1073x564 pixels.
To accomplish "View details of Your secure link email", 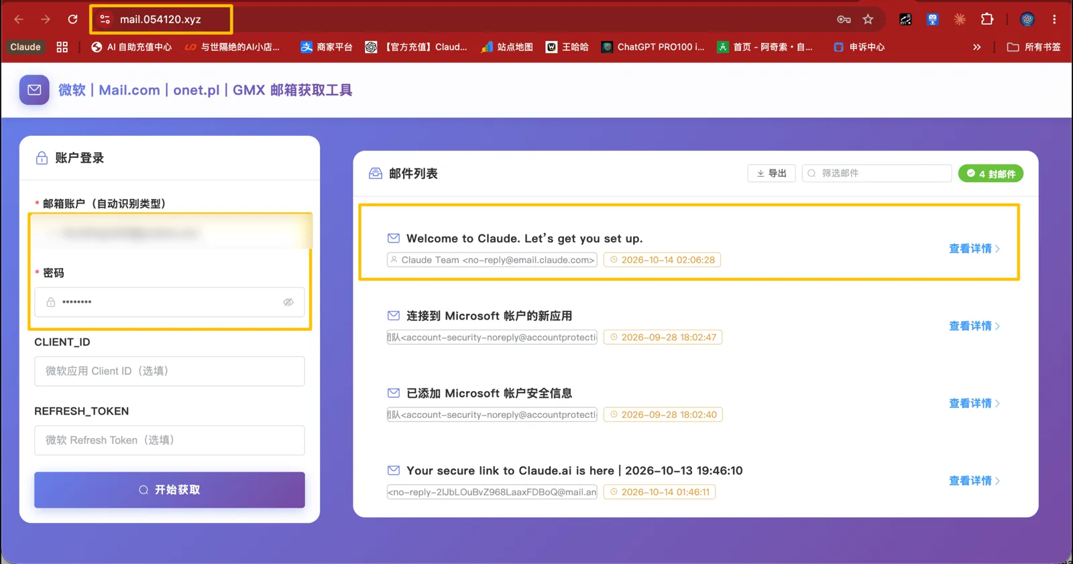I will point(974,481).
